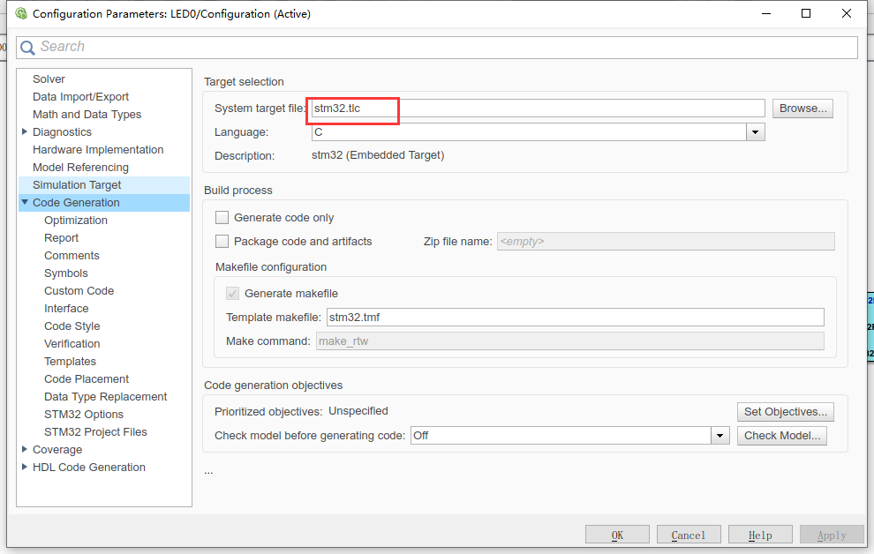Screen dimensions: 874x554
Task: Click in the Search field
Action: [436, 48]
